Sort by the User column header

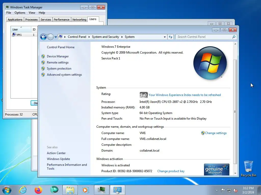coord(21,29)
